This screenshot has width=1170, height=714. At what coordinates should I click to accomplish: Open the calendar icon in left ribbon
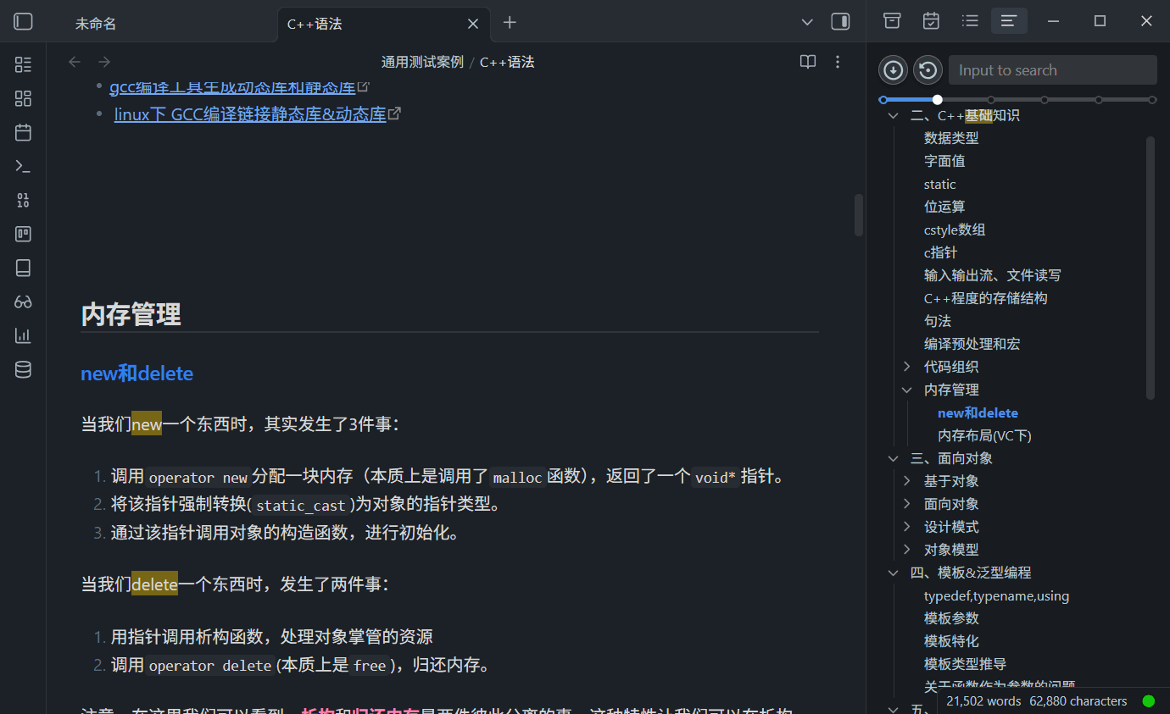(23, 132)
